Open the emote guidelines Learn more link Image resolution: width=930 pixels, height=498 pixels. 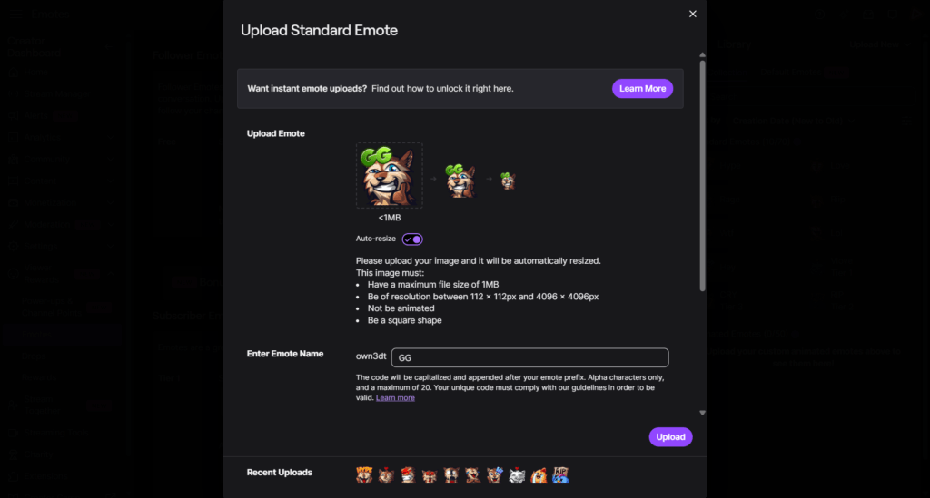pyautogui.click(x=395, y=398)
